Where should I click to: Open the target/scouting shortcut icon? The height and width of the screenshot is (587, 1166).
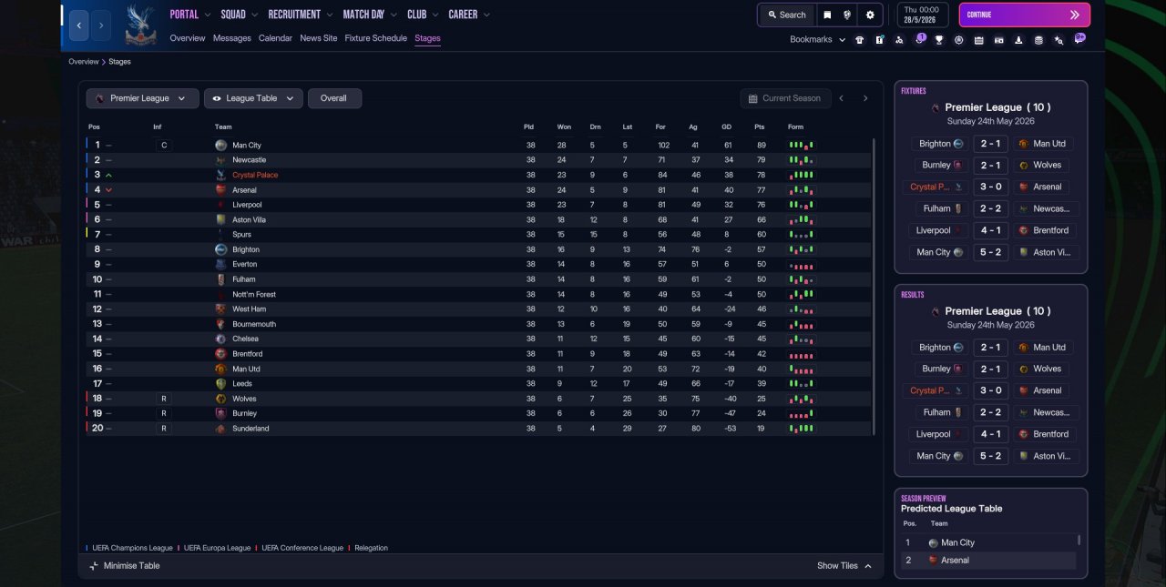tap(959, 40)
